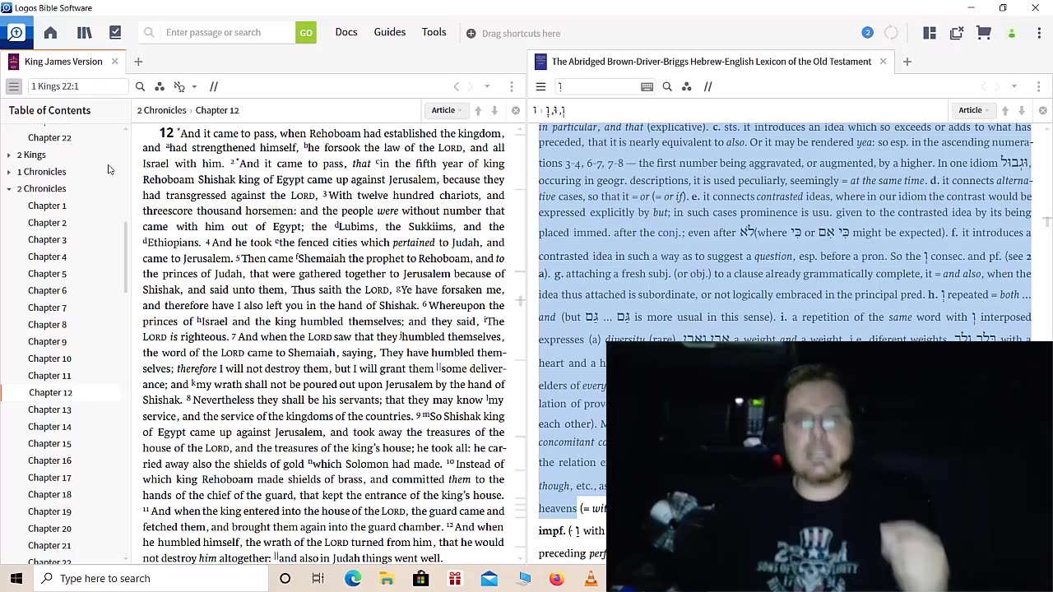1053x592 pixels.
Task: Open the Hebrew keyboard in Lexicon search
Action: coord(647,86)
